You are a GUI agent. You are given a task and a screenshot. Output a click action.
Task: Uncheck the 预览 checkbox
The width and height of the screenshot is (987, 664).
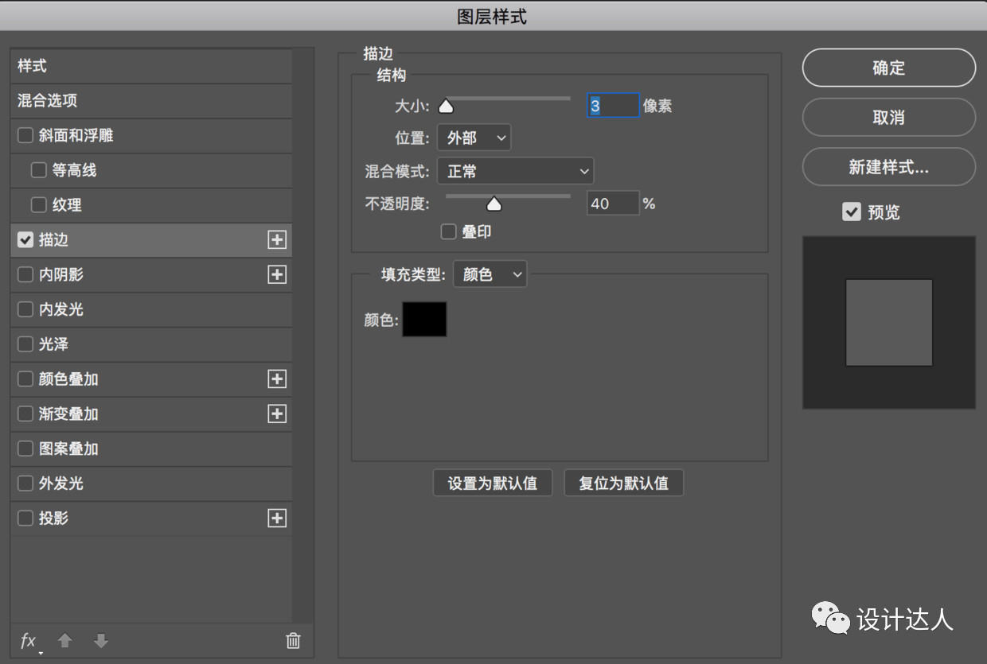pos(852,212)
